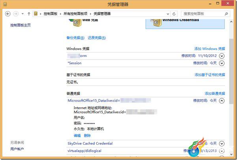The image size is (237, 160).
Task: Click the search magnifier icon
Action: click(x=226, y=14)
